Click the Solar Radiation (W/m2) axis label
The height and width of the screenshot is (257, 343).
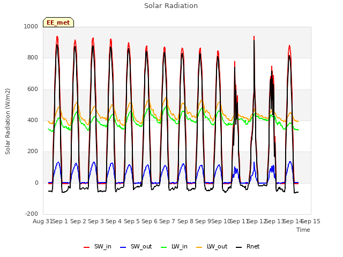point(8,122)
